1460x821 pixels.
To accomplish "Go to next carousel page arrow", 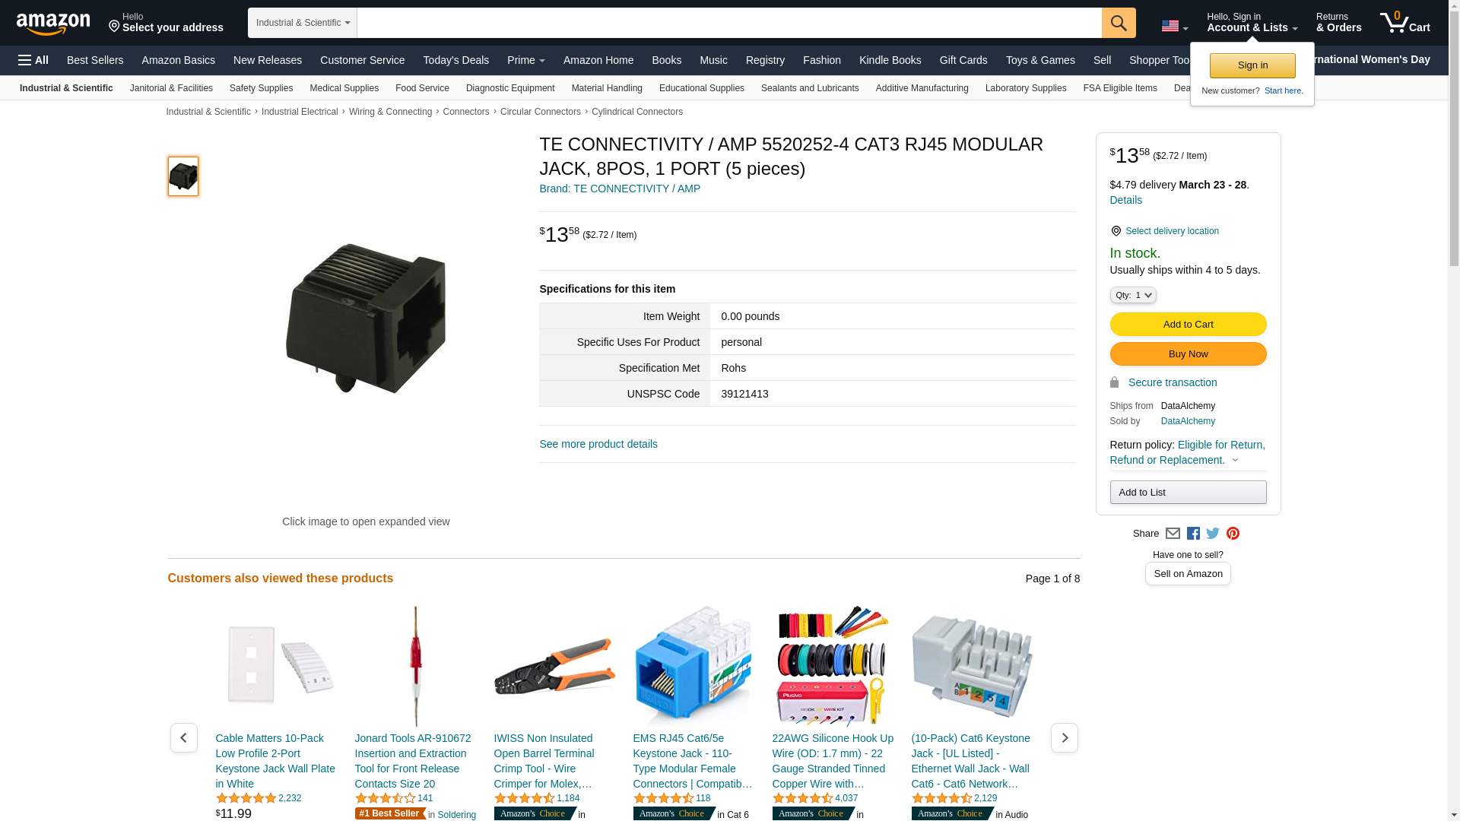I will click(1064, 737).
